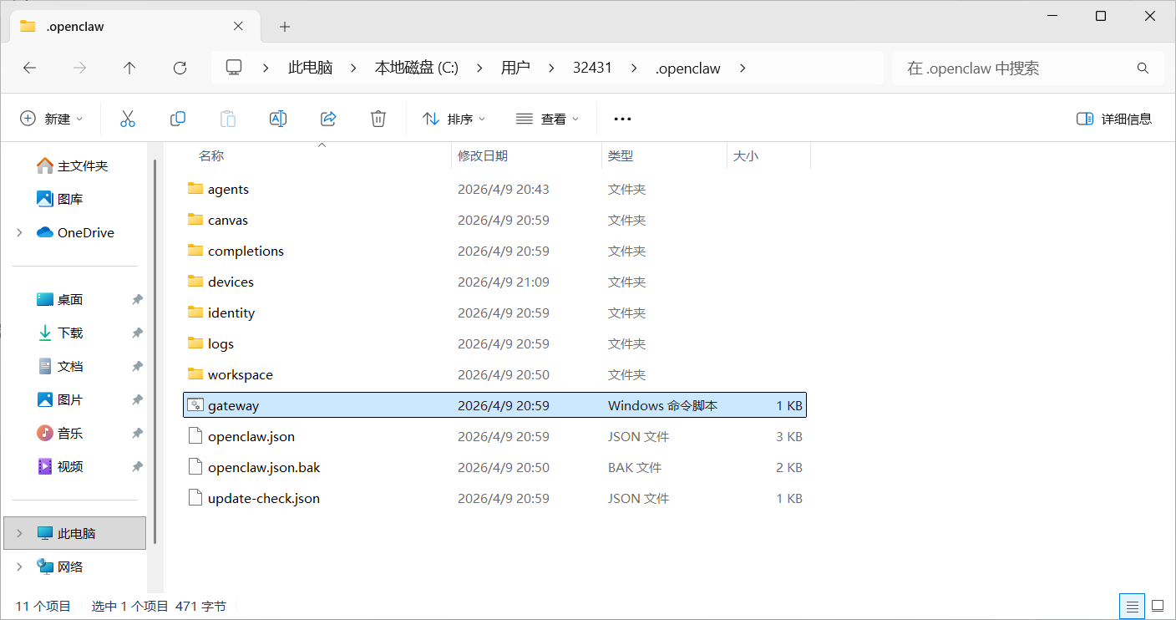
Task: Click the Paste icon in the toolbar
Action: 227,118
